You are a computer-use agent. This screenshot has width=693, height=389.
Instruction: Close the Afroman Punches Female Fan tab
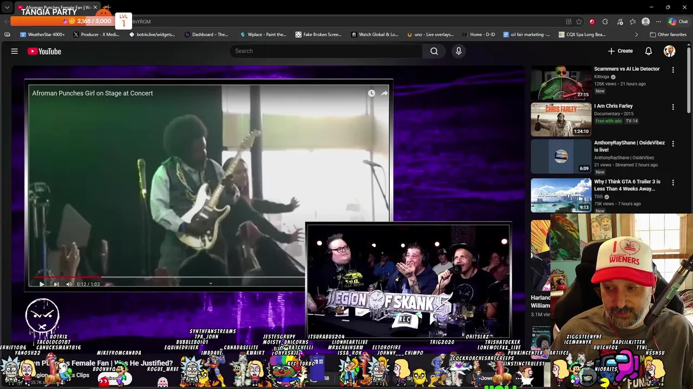point(95,8)
